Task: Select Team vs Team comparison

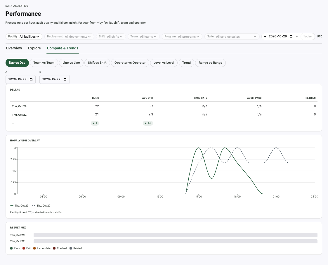Action: tap(44, 63)
